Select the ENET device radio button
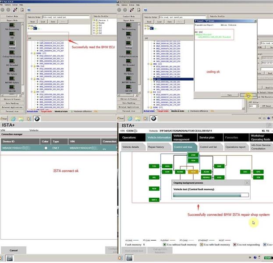This screenshot has width=273, height=263. coord(45,148)
